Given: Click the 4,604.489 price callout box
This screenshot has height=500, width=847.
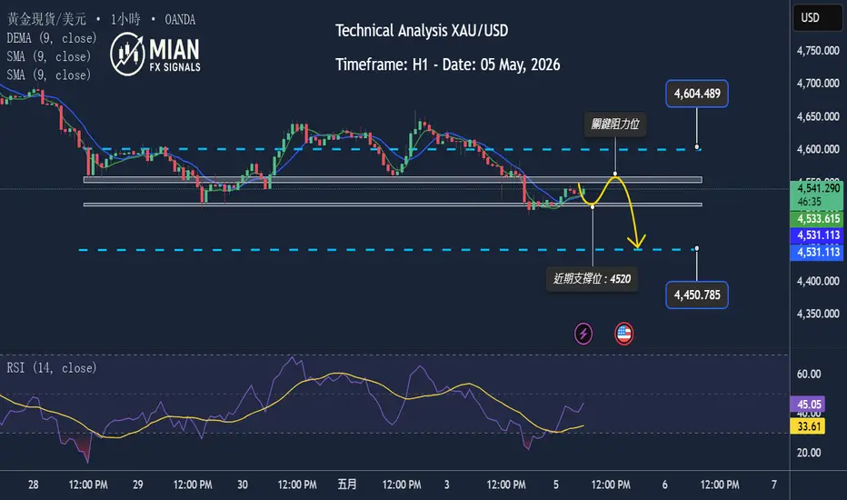Looking at the screenshot, I should click(x=697, y=94).
